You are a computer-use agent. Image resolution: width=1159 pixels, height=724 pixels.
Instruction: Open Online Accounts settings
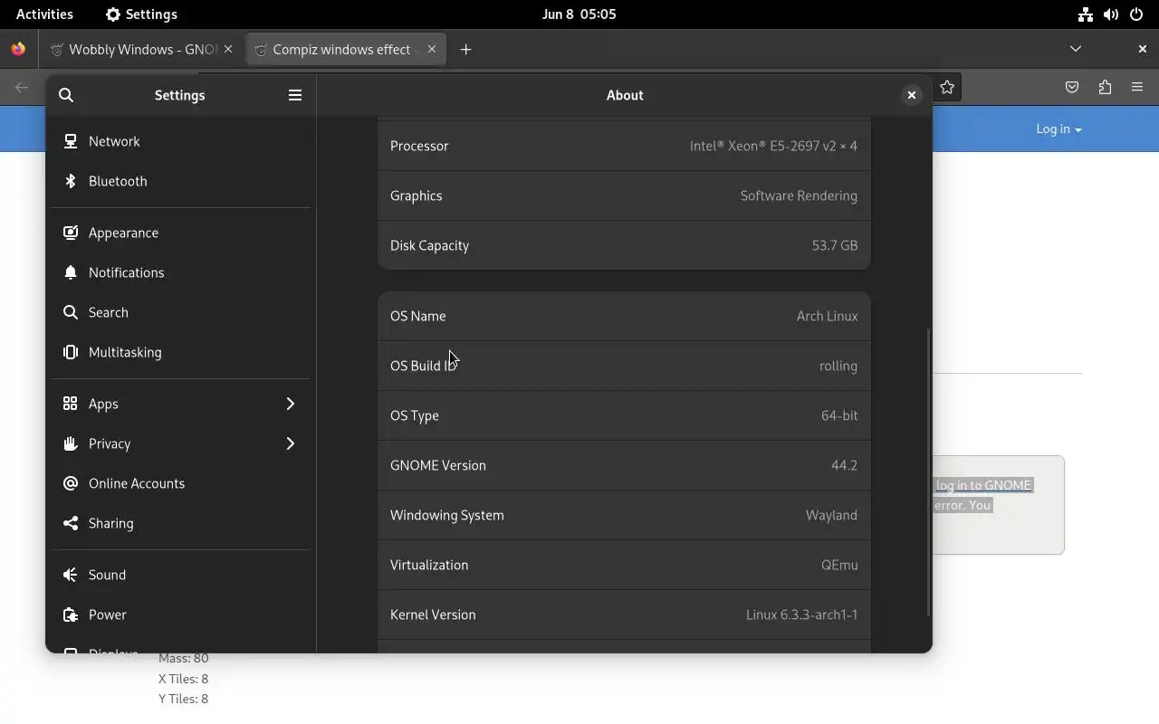click(x=181, y=484)
